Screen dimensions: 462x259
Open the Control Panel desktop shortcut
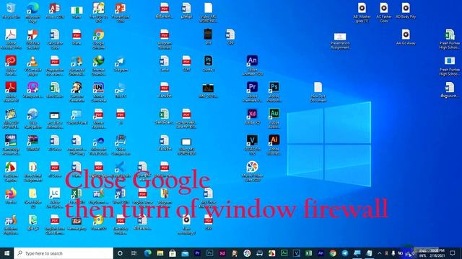[x=77, y=117]
